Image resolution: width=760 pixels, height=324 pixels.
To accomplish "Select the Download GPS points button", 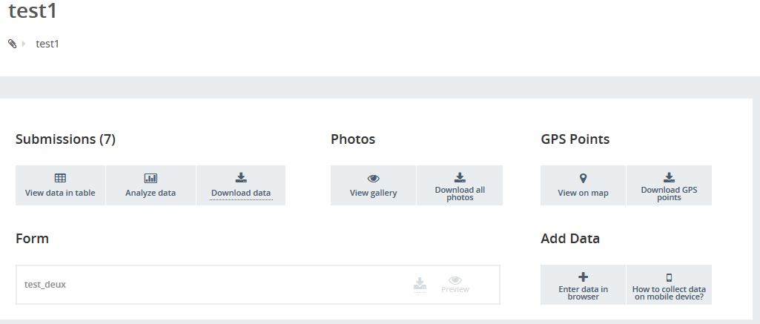I will point(670,185).
